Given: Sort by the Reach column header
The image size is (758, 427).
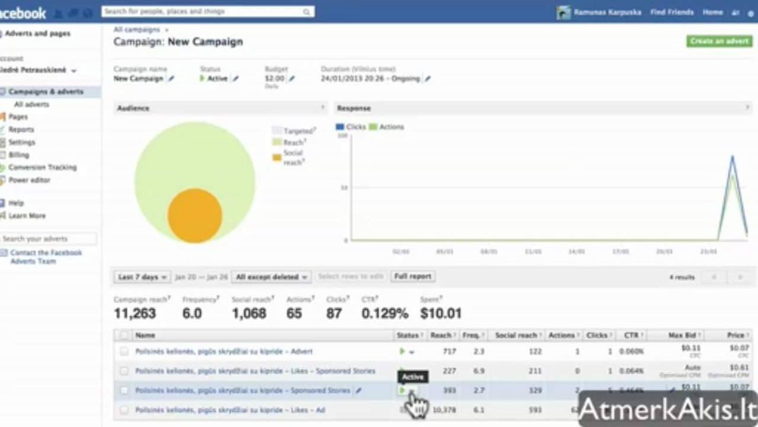Looking at the screenshot, I should point(443,335).
